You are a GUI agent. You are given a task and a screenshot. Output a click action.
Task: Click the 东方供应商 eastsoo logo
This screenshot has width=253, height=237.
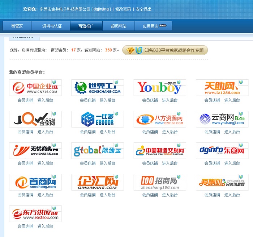point(35,214)
